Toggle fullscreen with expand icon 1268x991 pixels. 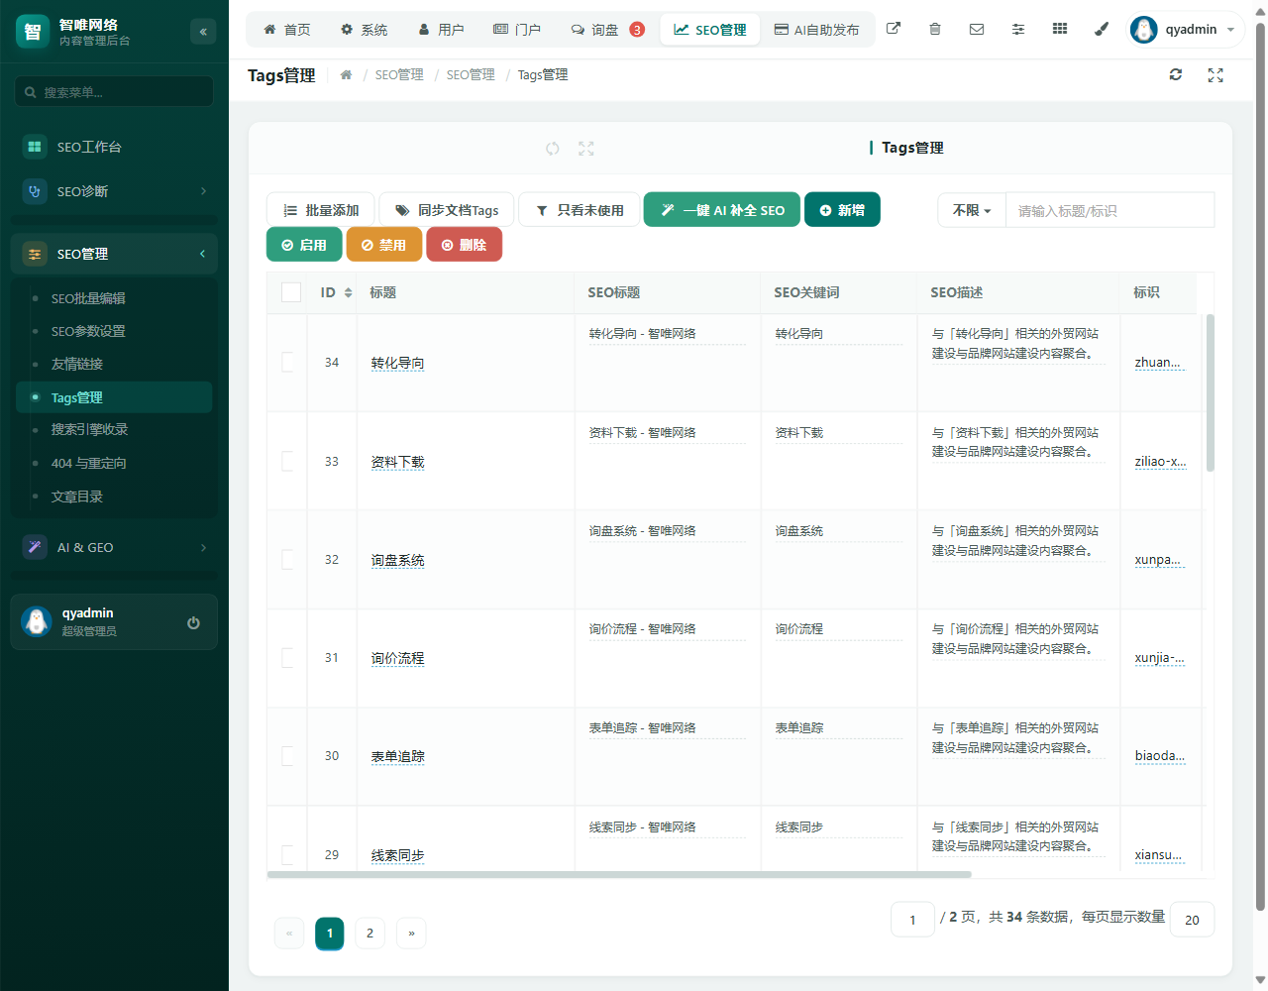point(1215,74)
